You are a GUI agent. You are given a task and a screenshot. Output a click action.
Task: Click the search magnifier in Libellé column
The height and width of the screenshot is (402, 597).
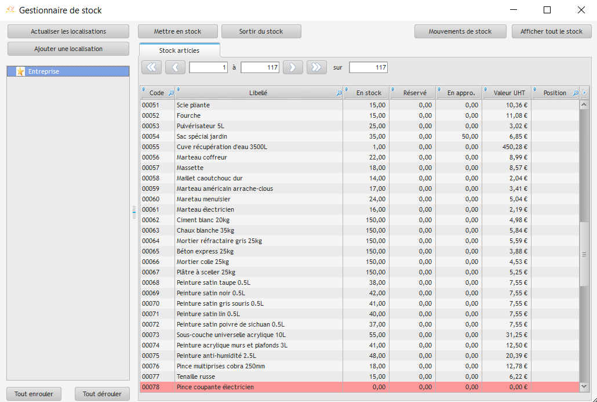[339, 93]
